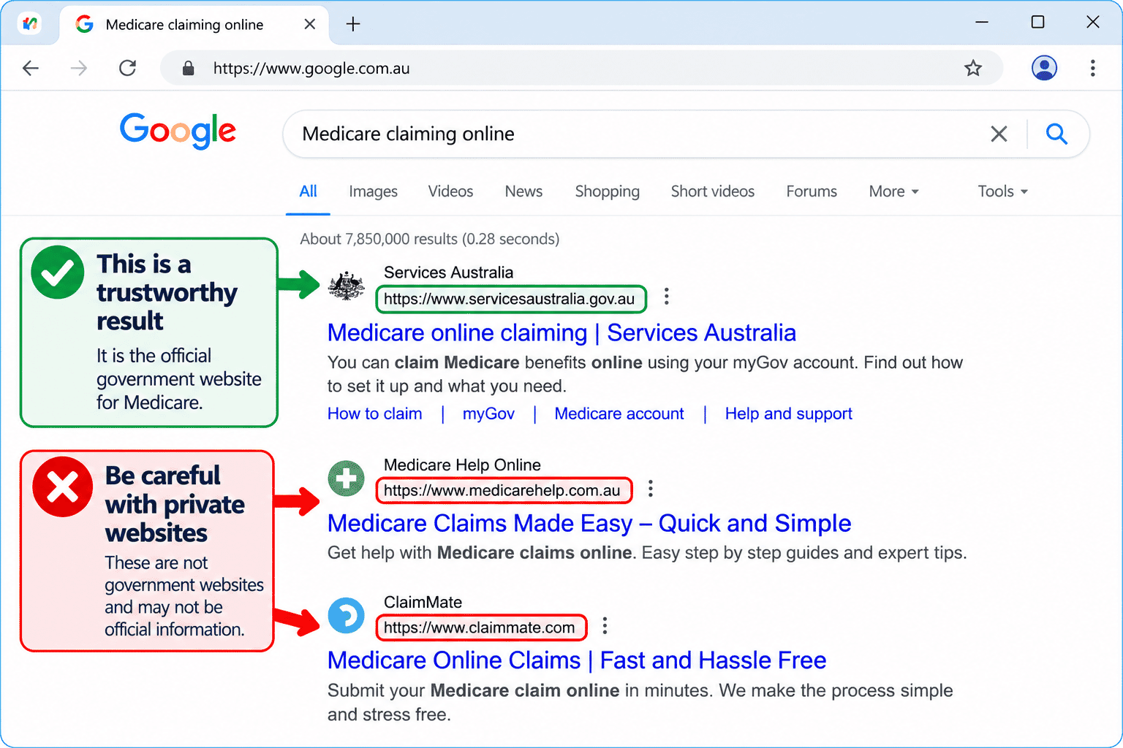Click the app icon left of the tab
Image resolution: width=1123 pixels, height=748 pixels.
coord(30,24)
